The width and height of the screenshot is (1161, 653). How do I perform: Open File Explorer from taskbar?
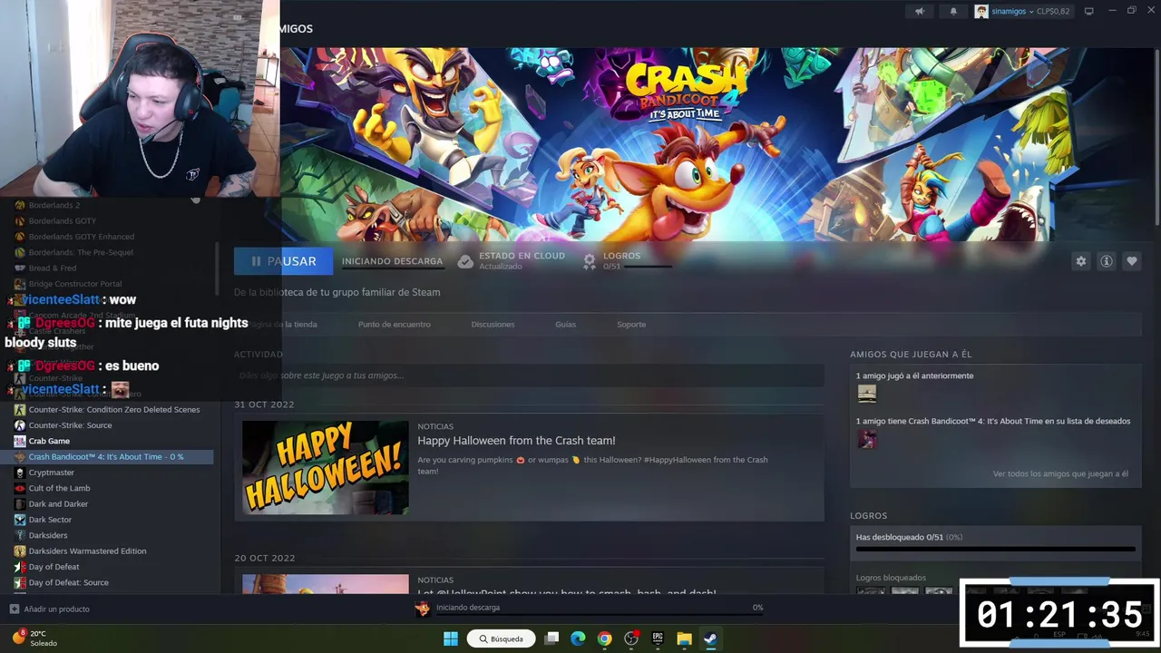(x=684, y=638)
